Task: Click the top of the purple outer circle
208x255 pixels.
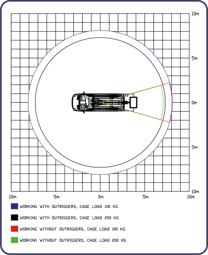Action: pyautogui.click(x=100, y=31)
